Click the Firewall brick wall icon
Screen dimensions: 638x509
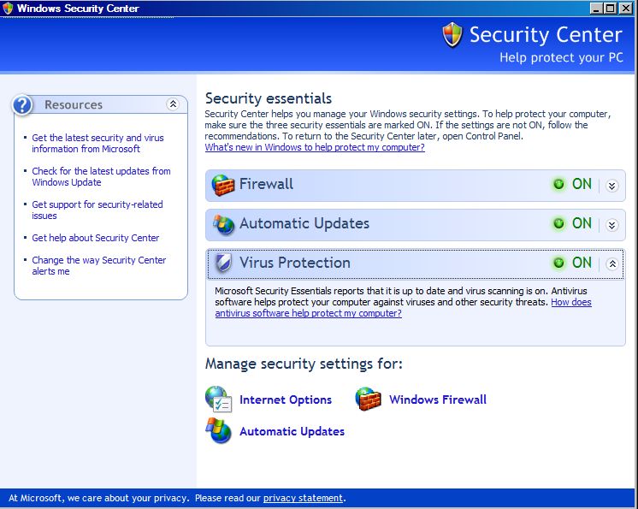[x=223, y=185]
